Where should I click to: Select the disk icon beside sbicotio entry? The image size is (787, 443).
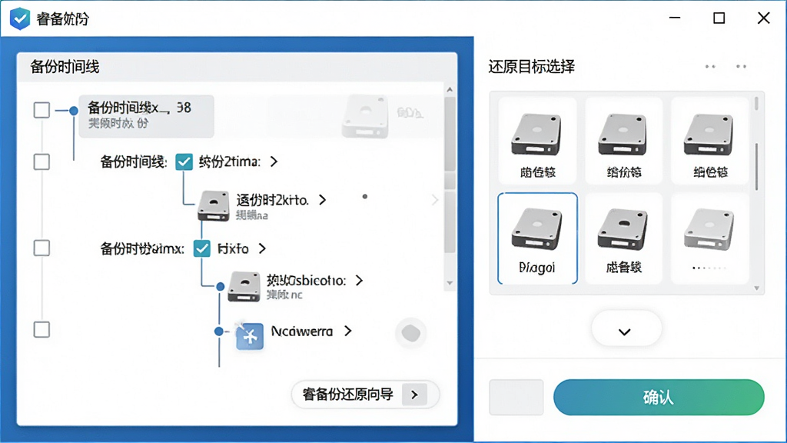click(244, 286)
